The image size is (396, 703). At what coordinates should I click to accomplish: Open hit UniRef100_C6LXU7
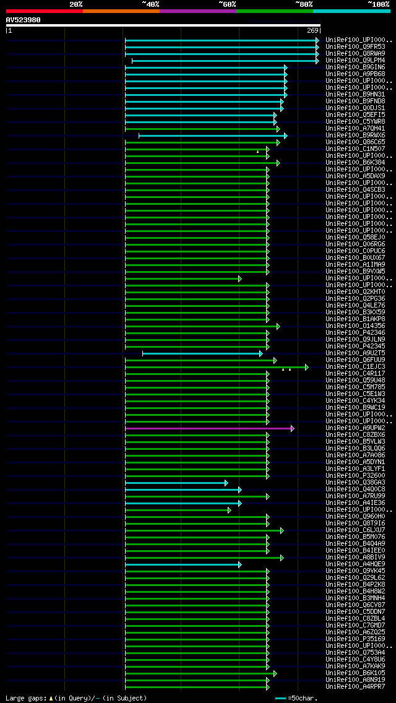pos(355,530)
